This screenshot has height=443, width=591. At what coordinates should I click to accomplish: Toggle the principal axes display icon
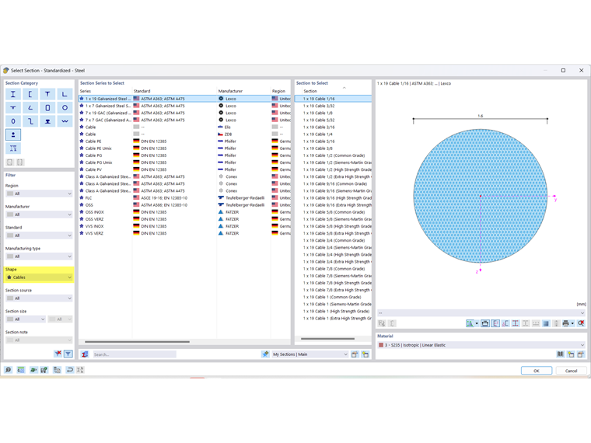point(505,323)
